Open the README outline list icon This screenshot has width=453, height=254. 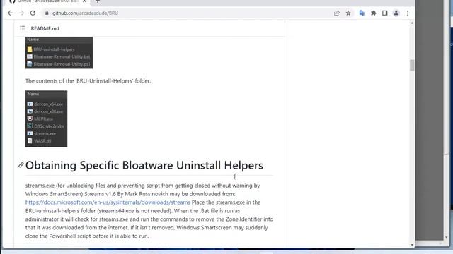(22, 28)
